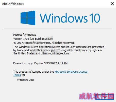Click the Windows 10 Pro trademark paragraph
The width and height of the screenshot is (116, 102).
pyautogui.click(x=59, y=50)
